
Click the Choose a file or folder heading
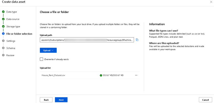click(x=54, y=12)
